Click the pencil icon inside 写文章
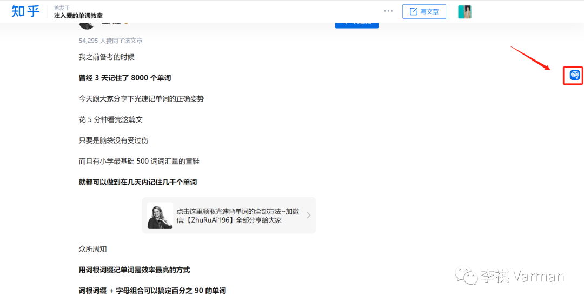Image resolution: width=584 pixels, height=302 pixels. pyautogui.click(x=414, y=11)
